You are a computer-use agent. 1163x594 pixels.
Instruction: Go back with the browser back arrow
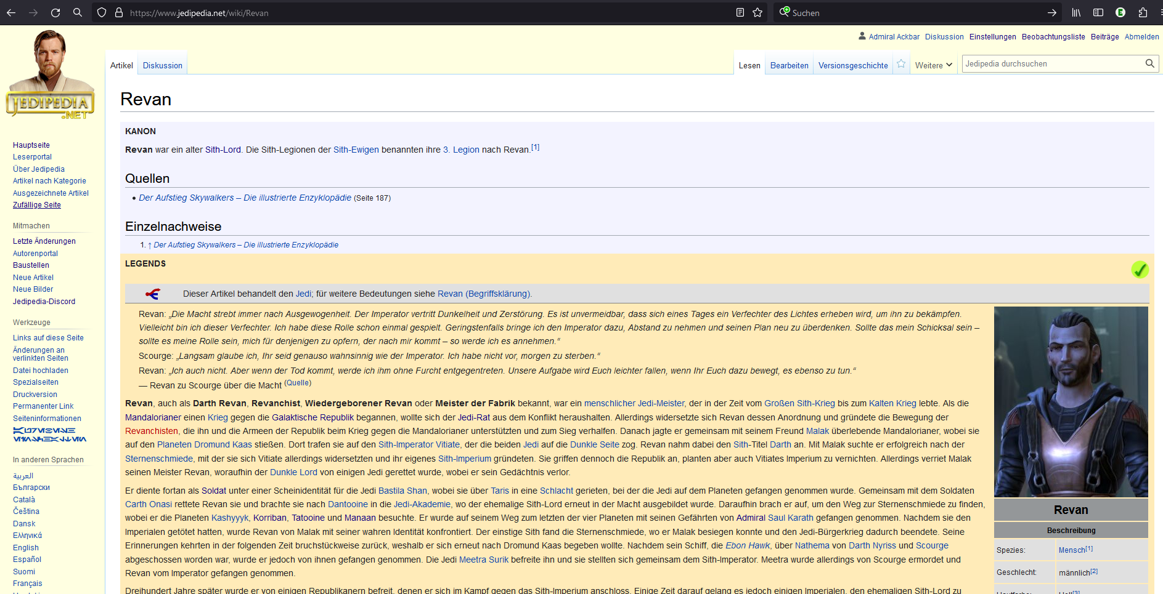[11, 12]
